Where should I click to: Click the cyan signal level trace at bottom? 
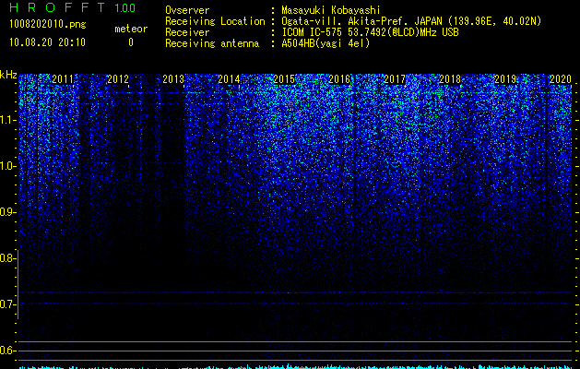[x=295, y=367]
